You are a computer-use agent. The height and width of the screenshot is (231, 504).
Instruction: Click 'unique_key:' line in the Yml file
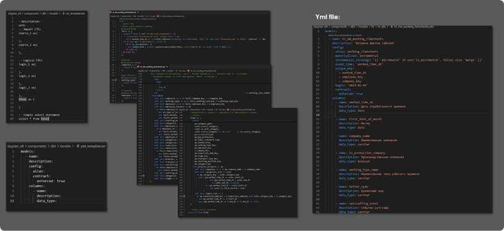coord(345,69)
